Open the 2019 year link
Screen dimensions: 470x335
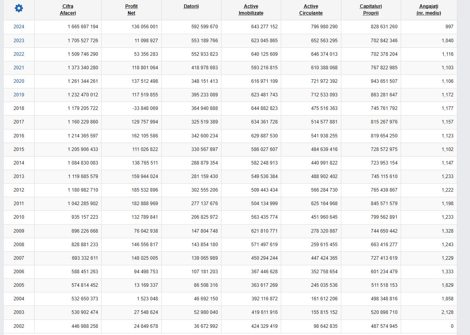(19, 94)
